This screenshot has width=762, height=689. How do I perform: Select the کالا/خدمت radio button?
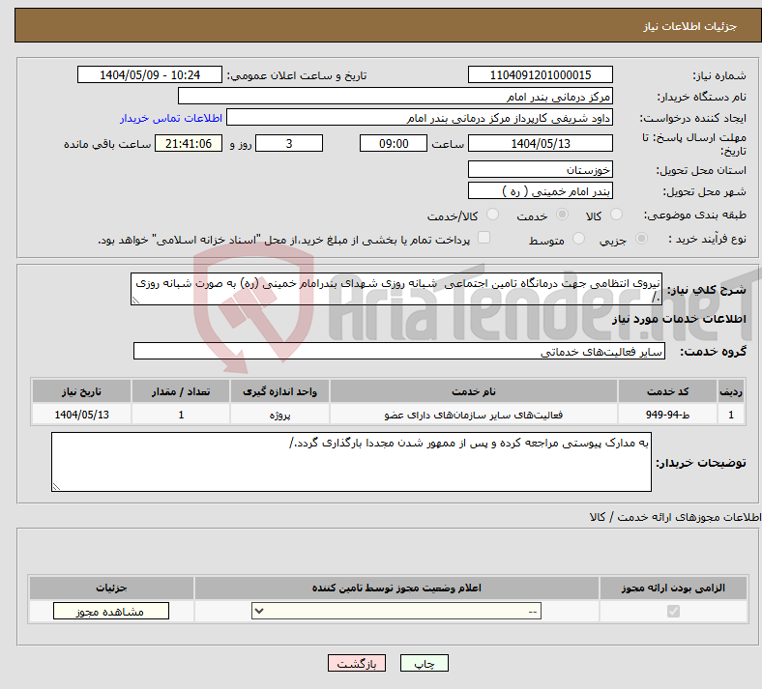click(x=492, y=215)
